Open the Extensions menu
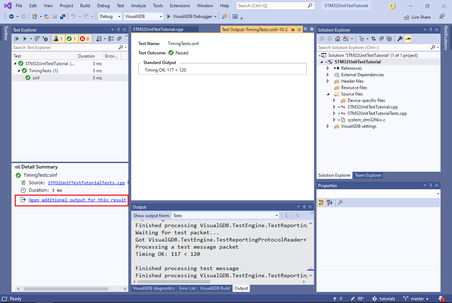This screenshot has width=452, height=303. (180, 6)
